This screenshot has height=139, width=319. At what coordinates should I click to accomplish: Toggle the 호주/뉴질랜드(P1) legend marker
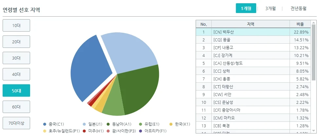[x=45, y=131]
